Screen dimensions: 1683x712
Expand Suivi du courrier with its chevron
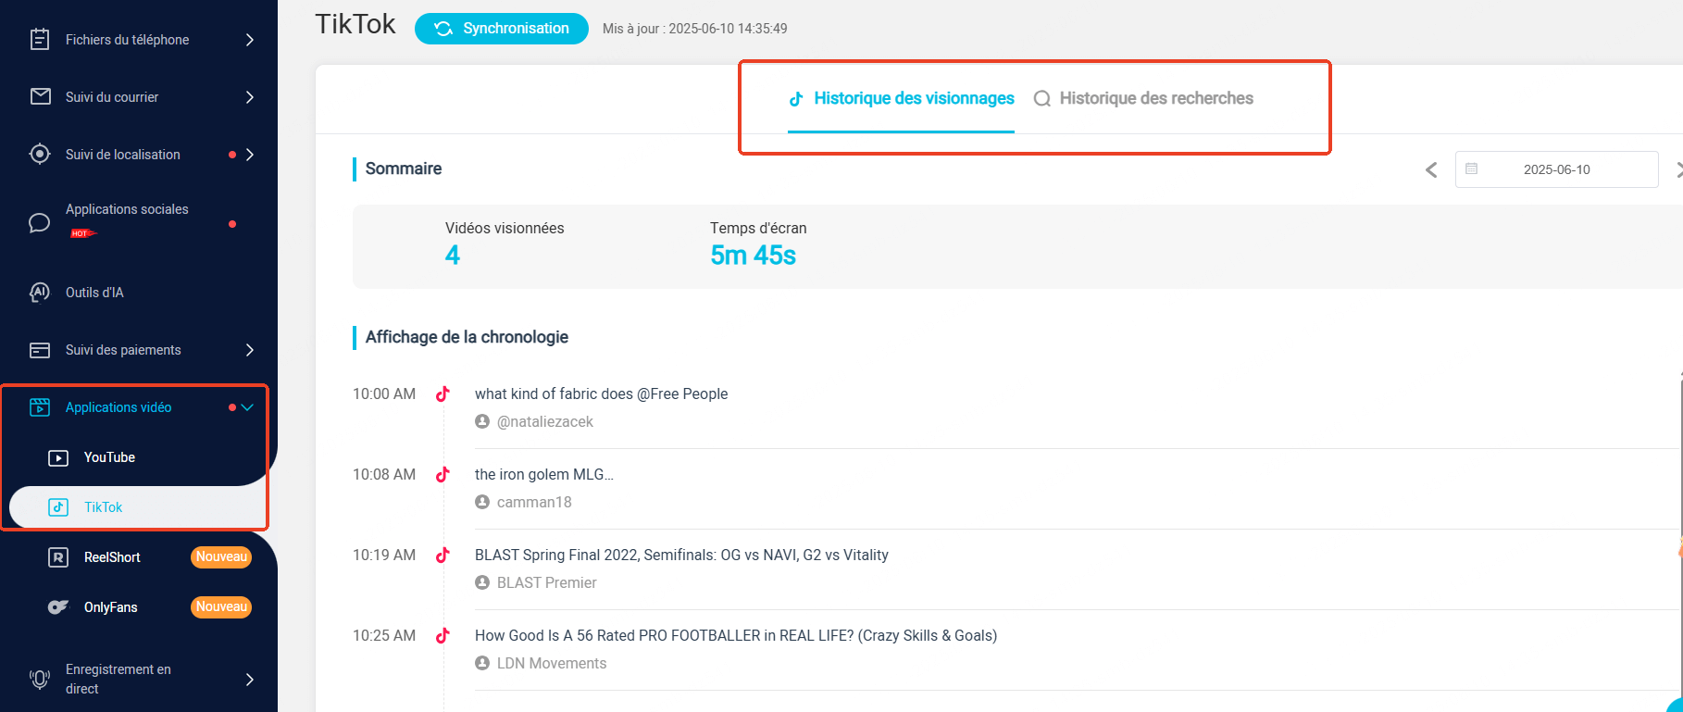point(250,96)
